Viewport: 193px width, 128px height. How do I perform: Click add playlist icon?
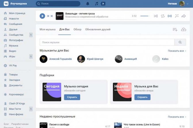coord(175,29)
